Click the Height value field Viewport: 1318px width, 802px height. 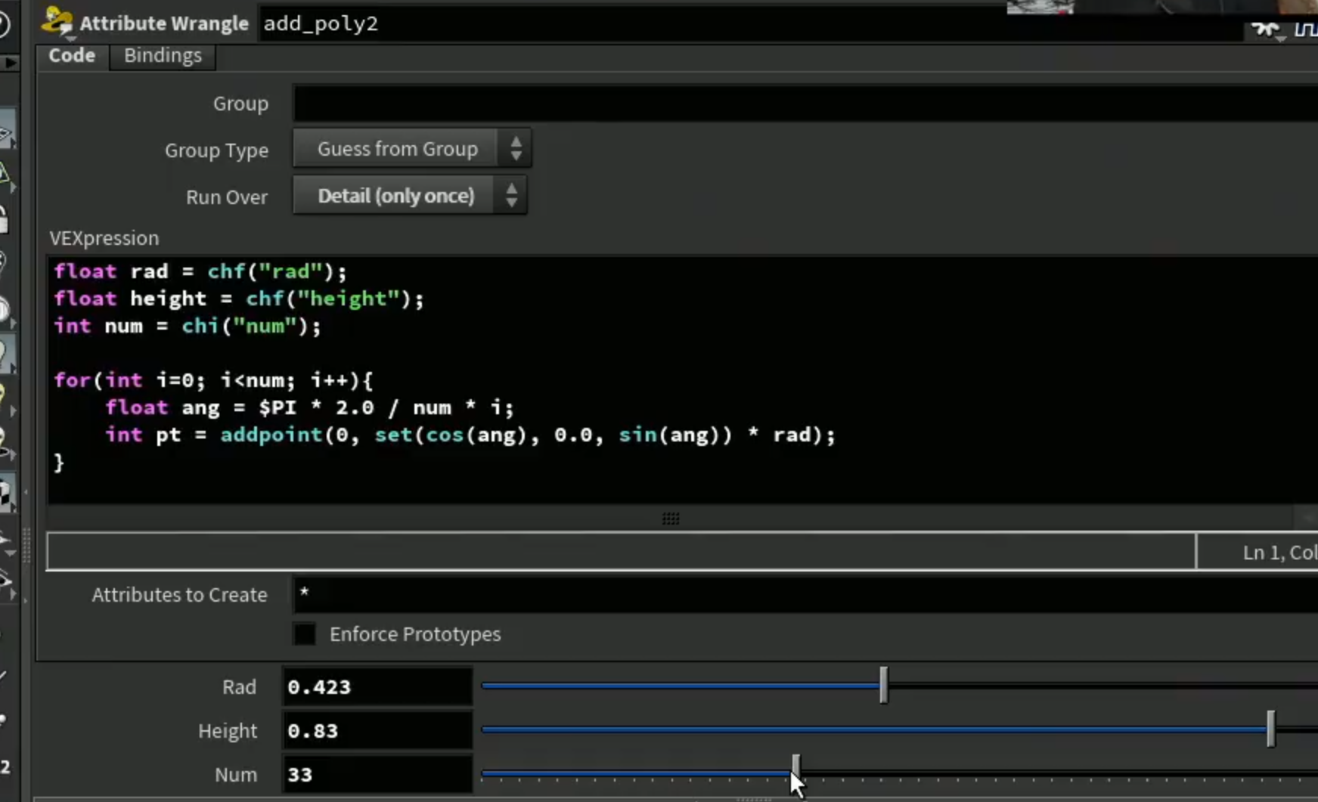coord(377,730)
